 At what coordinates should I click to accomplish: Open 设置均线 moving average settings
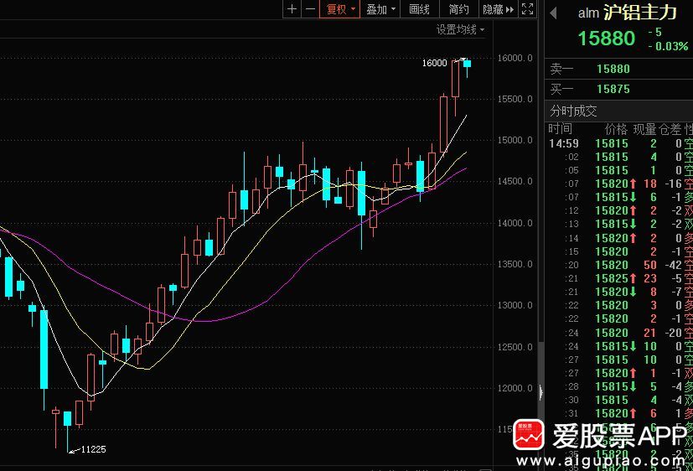click(x=460, y=29)
